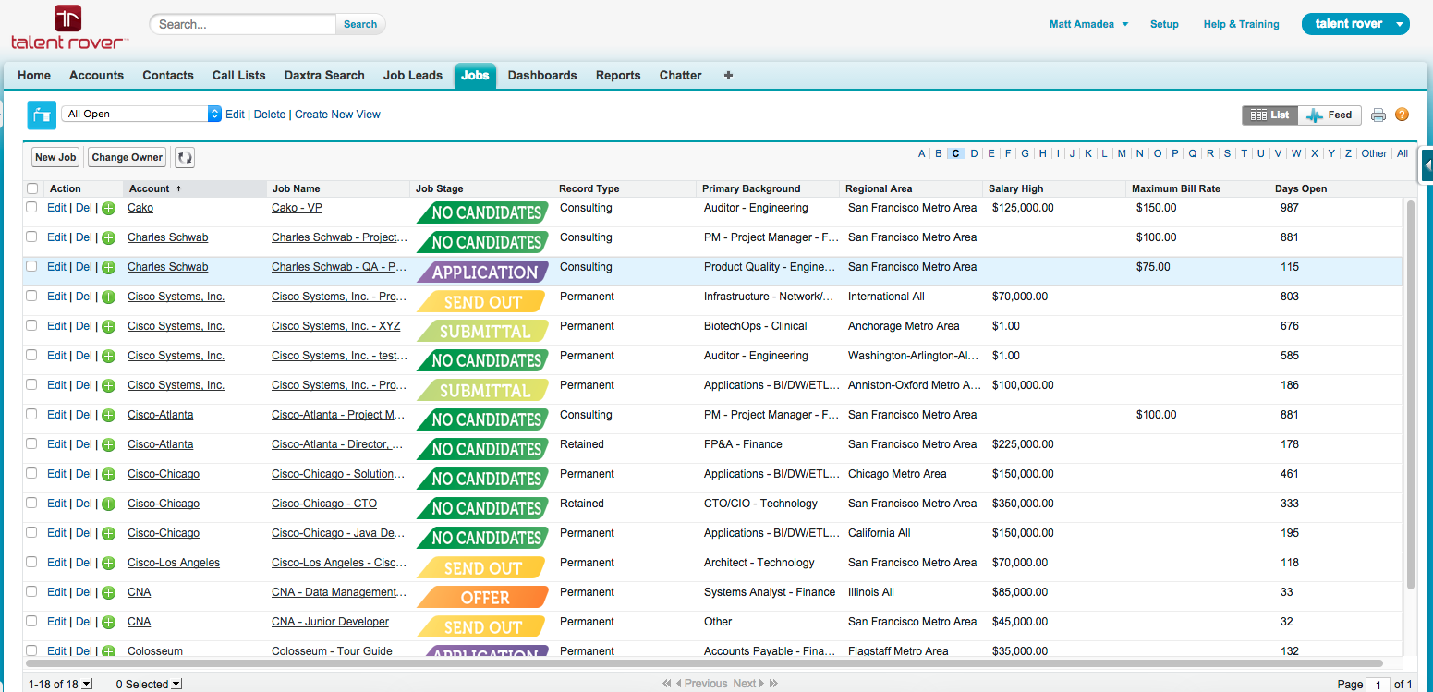Switch to List view

tap(1269, 115)
